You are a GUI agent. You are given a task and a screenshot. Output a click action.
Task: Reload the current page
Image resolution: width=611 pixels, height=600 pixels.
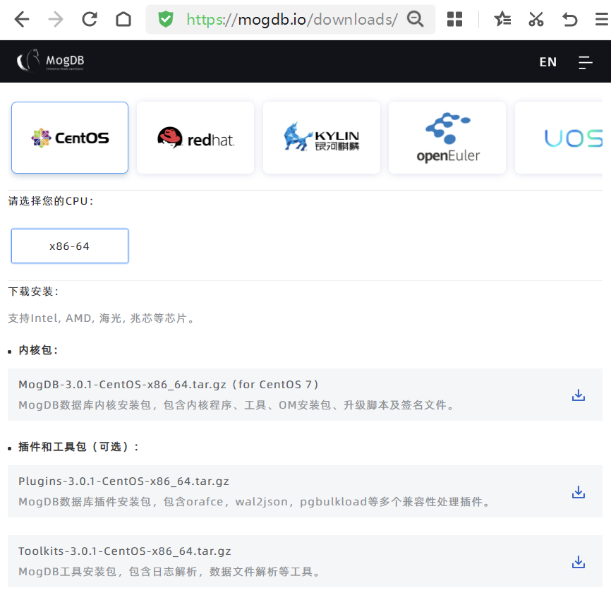90,19
